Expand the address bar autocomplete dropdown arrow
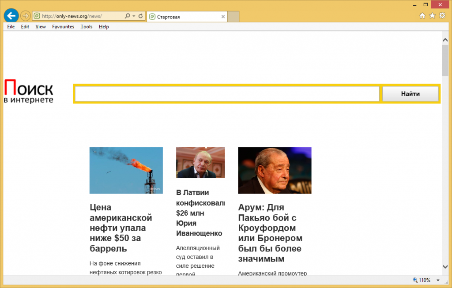This screenshot has height=288, width=452. point(134,16)
